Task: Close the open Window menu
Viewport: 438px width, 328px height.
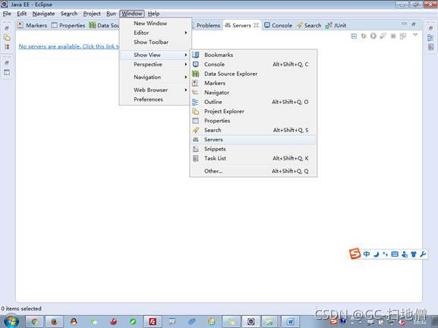Action: coord(132,14)
